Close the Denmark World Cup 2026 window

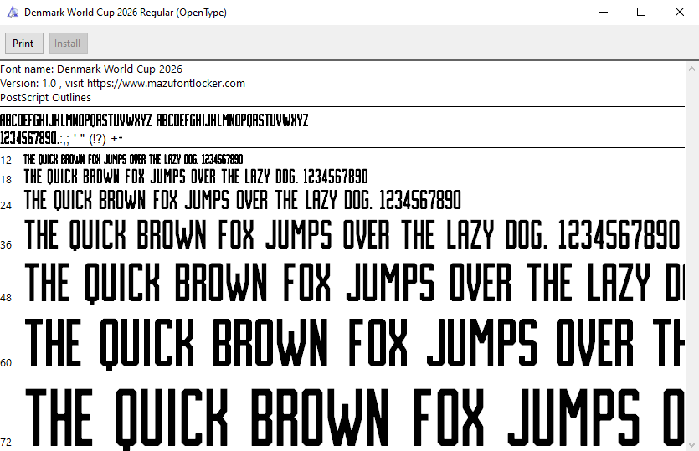(x=679, y=13)
